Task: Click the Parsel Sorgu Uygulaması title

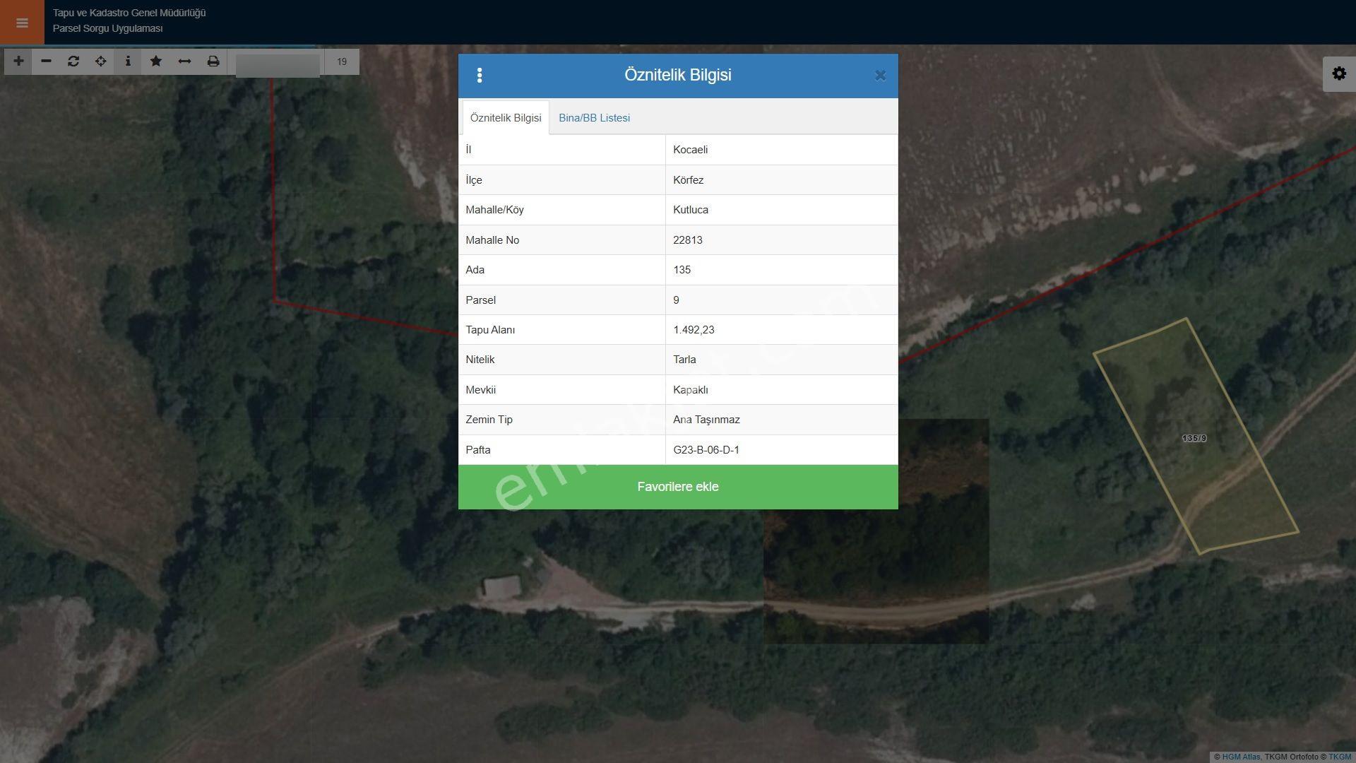Action: tap(107, 29)
